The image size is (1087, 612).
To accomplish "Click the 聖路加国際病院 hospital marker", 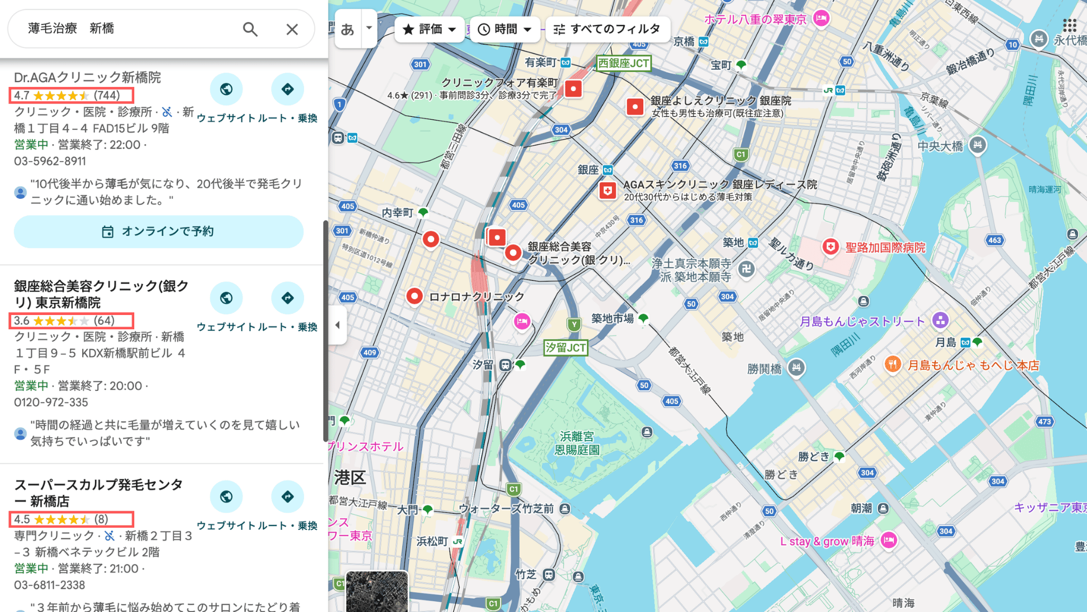I will (x=831, y=247).
